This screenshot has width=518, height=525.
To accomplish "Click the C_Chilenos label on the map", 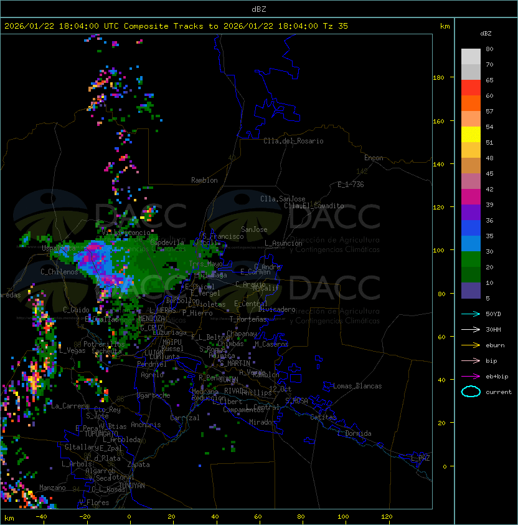I will (x=59, y=272).
